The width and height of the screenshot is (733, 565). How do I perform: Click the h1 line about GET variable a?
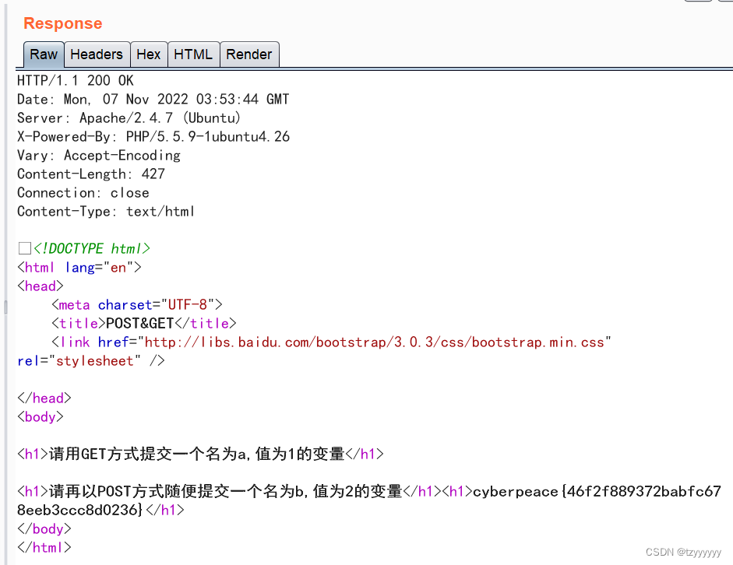click(200, 454)
